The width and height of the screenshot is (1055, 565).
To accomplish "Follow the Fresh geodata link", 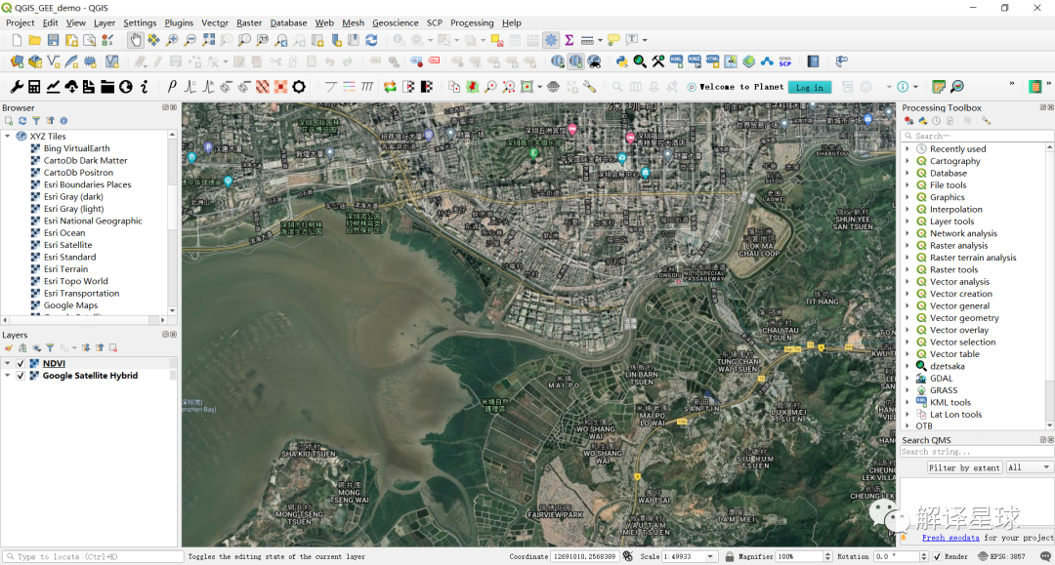I will click(950, 538).
